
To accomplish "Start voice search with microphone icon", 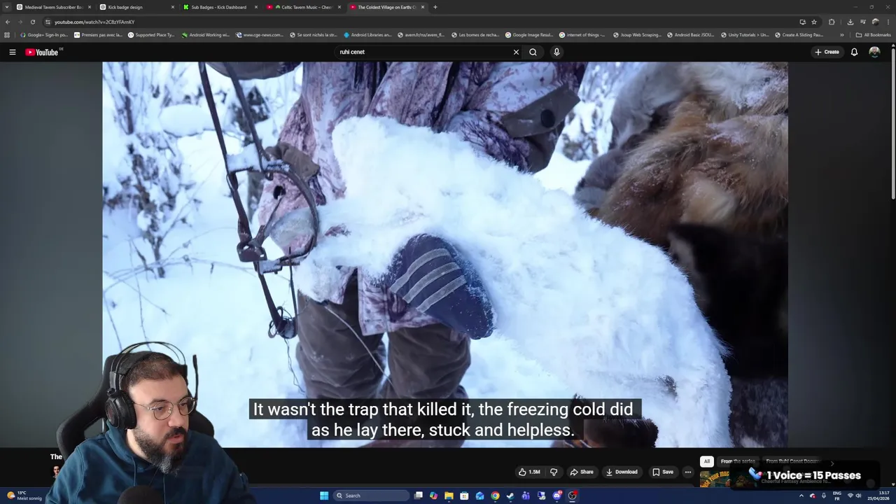I will (x=556, y=52).
